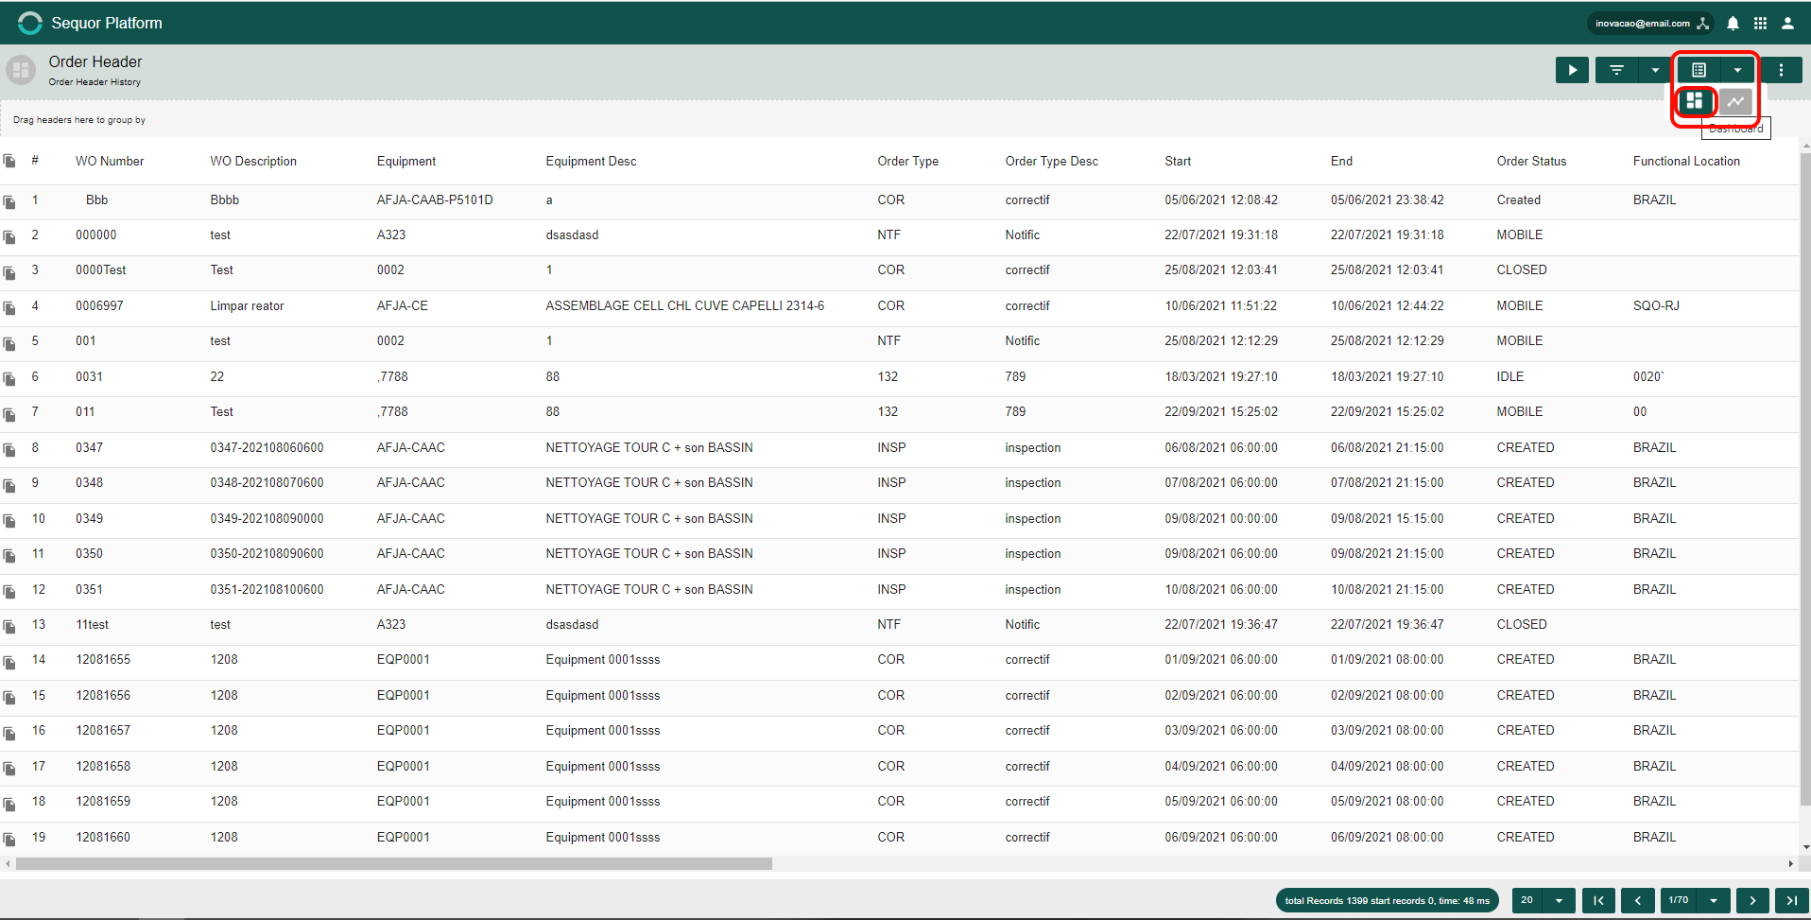The image size is (1811, 920).
Task: Click the Sequor Platform logo
Action: point(30,23)
